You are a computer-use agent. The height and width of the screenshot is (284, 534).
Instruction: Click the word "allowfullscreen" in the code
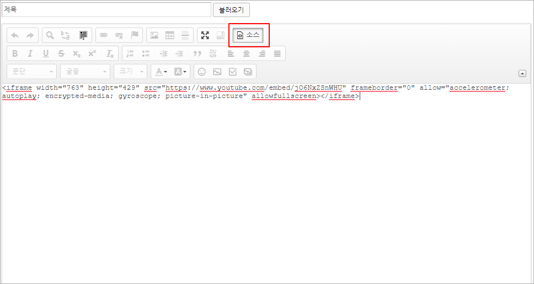pos(284,96)
